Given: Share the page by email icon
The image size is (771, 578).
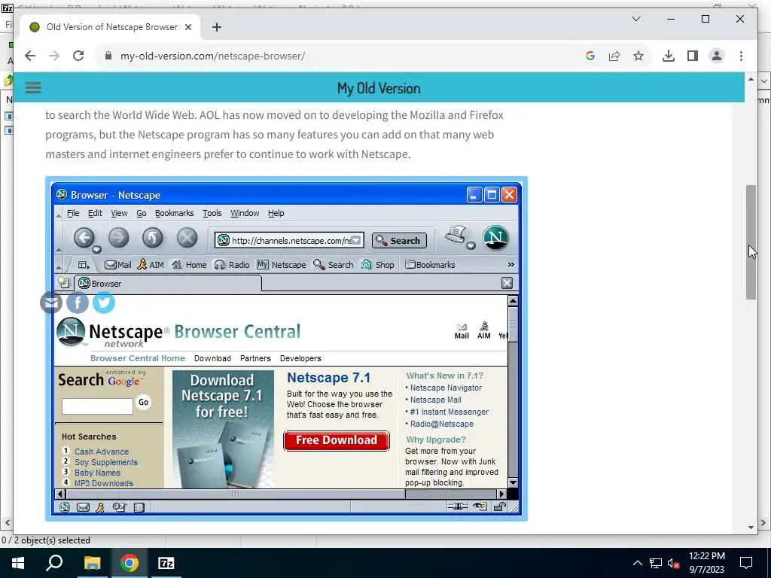Looking at the screenshot, I should click(51, 303).
